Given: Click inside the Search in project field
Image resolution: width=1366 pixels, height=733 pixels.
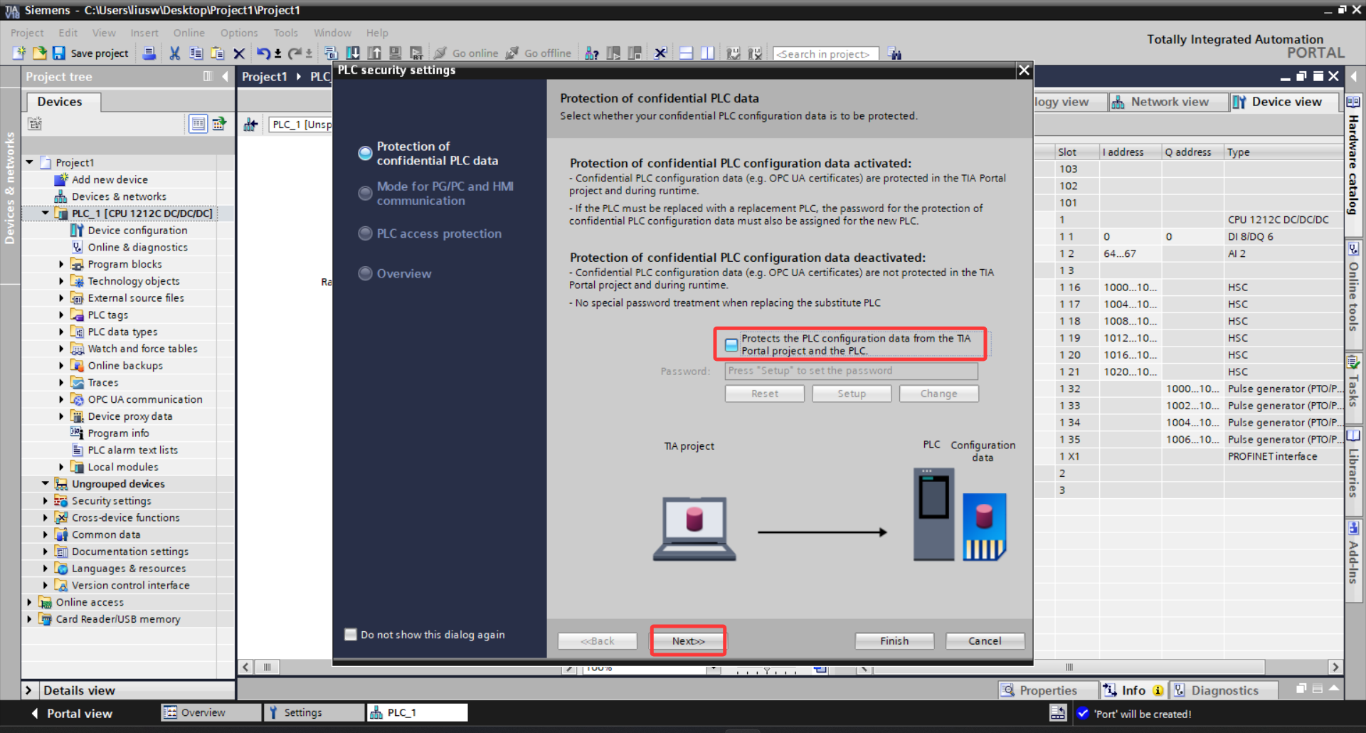Looking at the screenshot, I should pyautogui.click(x=825, y=53).
